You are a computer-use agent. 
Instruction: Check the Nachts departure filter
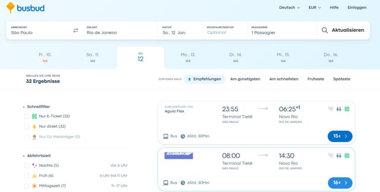(26, 165)
